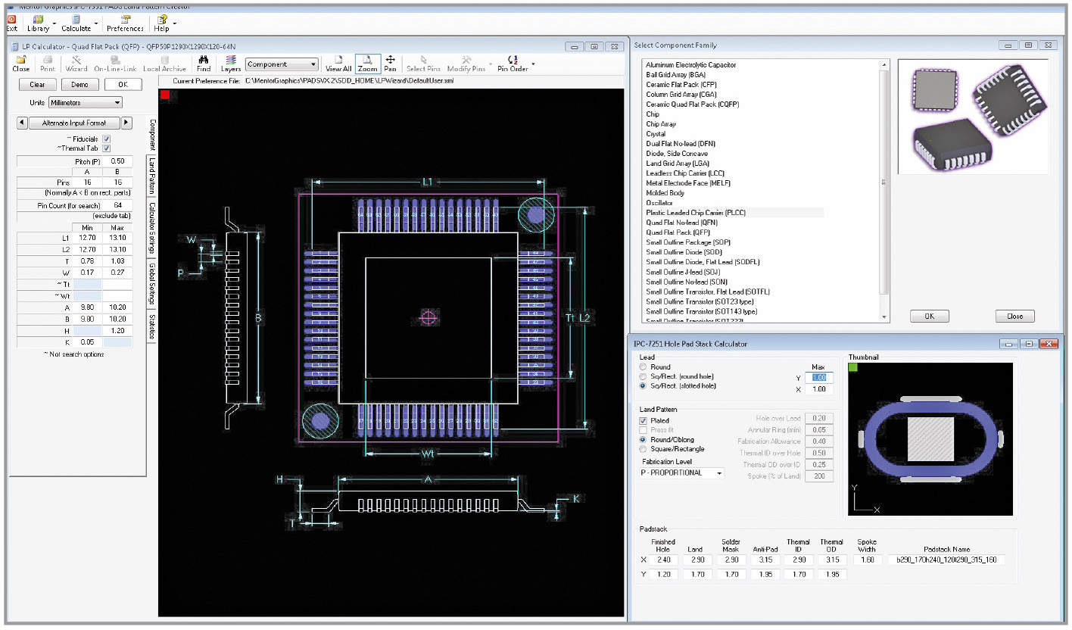Select Plastic Leaded Chip Carrier (PLCC) in list

(x=695, y=213)
